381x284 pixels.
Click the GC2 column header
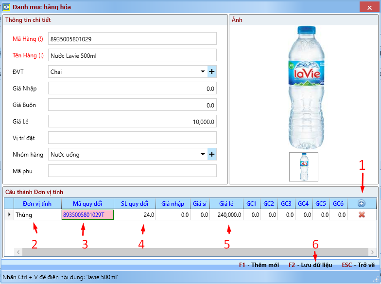click(269, 203)
